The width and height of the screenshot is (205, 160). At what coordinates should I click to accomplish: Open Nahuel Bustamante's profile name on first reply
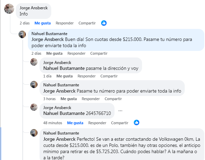pyautogui.click(x=50, y=34)
